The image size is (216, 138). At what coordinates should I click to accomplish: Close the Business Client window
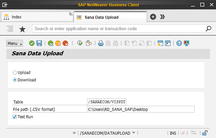tap(212, 5)
